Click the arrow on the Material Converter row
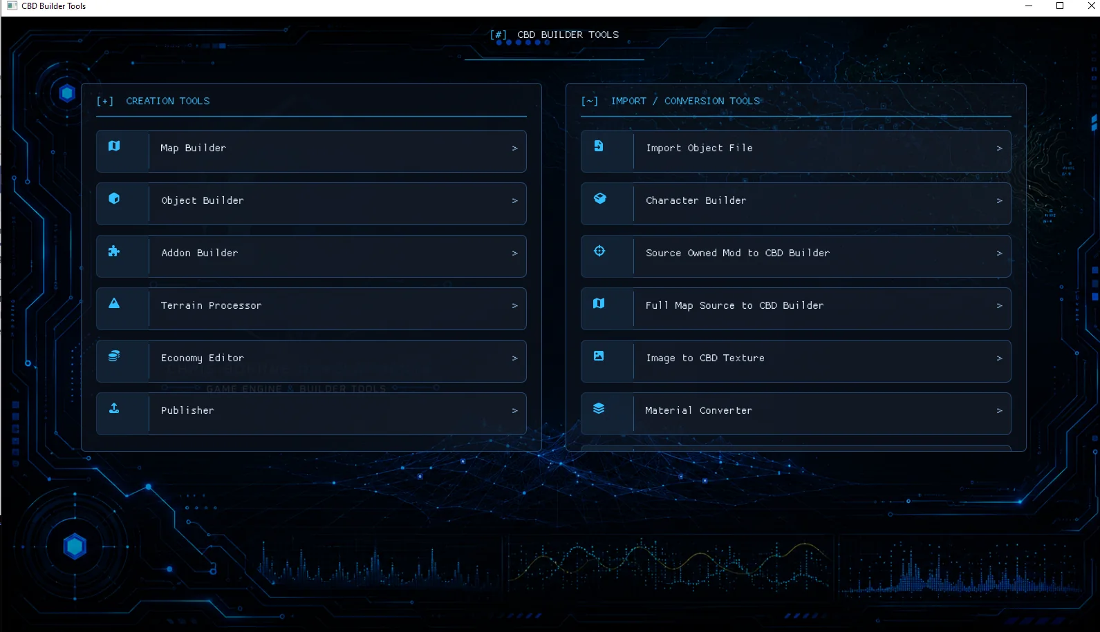The image size is (1100, 632). click(999, 411)
